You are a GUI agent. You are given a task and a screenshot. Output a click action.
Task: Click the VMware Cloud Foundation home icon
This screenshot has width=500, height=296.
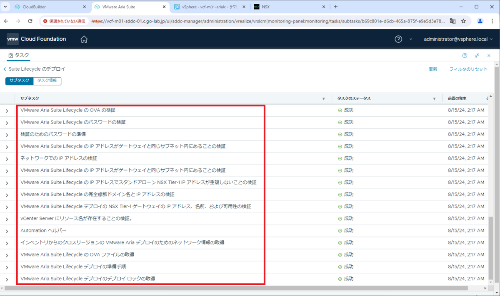point(84,39)
